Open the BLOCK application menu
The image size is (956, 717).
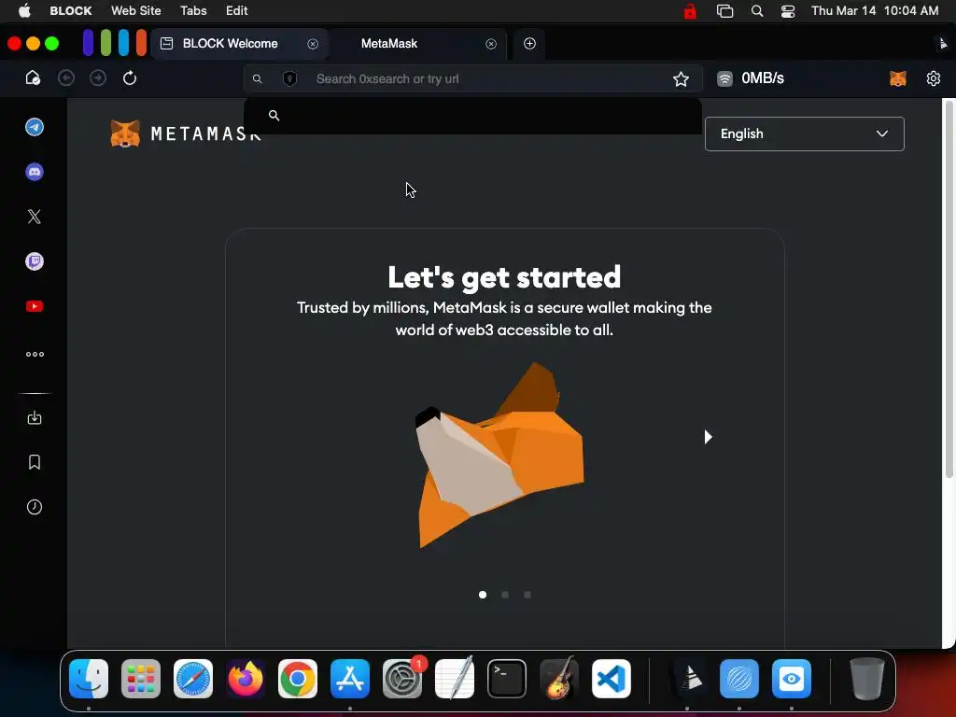point(71,10)
